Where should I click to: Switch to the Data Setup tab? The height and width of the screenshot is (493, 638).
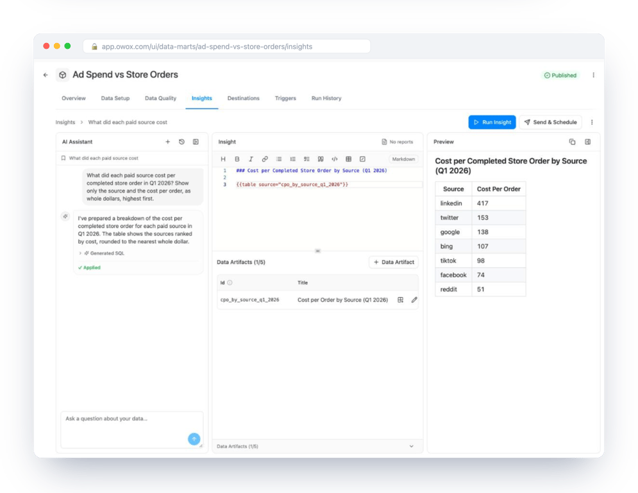pos(115,98)
